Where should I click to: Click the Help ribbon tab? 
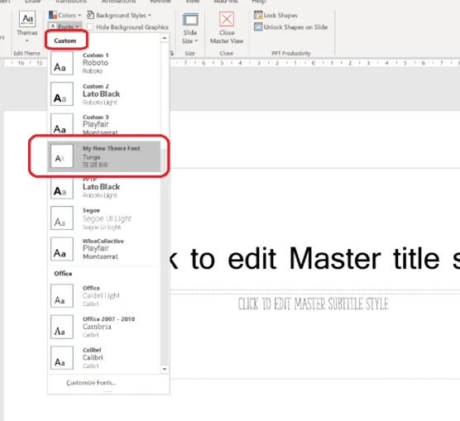[x=258, y=2]
